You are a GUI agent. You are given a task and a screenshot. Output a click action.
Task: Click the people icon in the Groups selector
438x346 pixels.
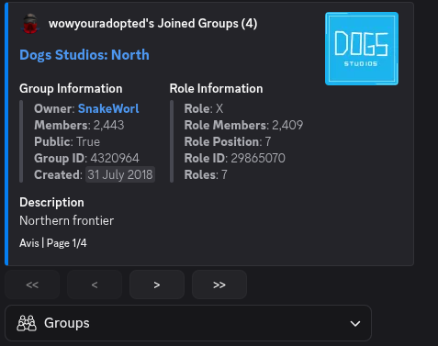click(27, 323)
